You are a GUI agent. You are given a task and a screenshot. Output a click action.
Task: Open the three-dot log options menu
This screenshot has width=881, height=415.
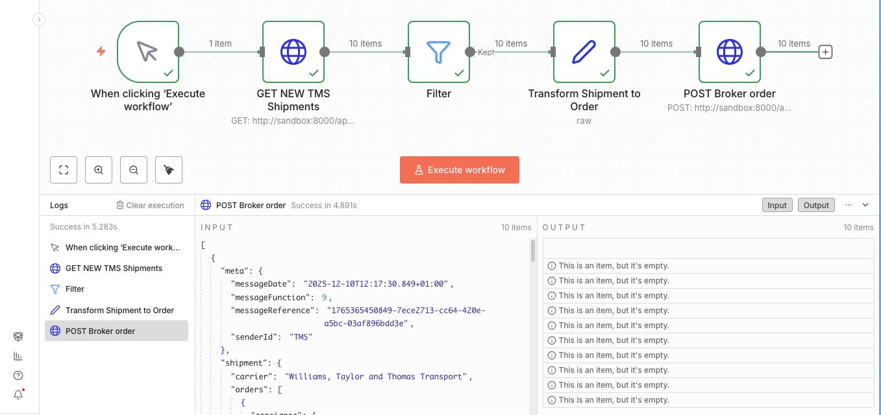[849, 205]
